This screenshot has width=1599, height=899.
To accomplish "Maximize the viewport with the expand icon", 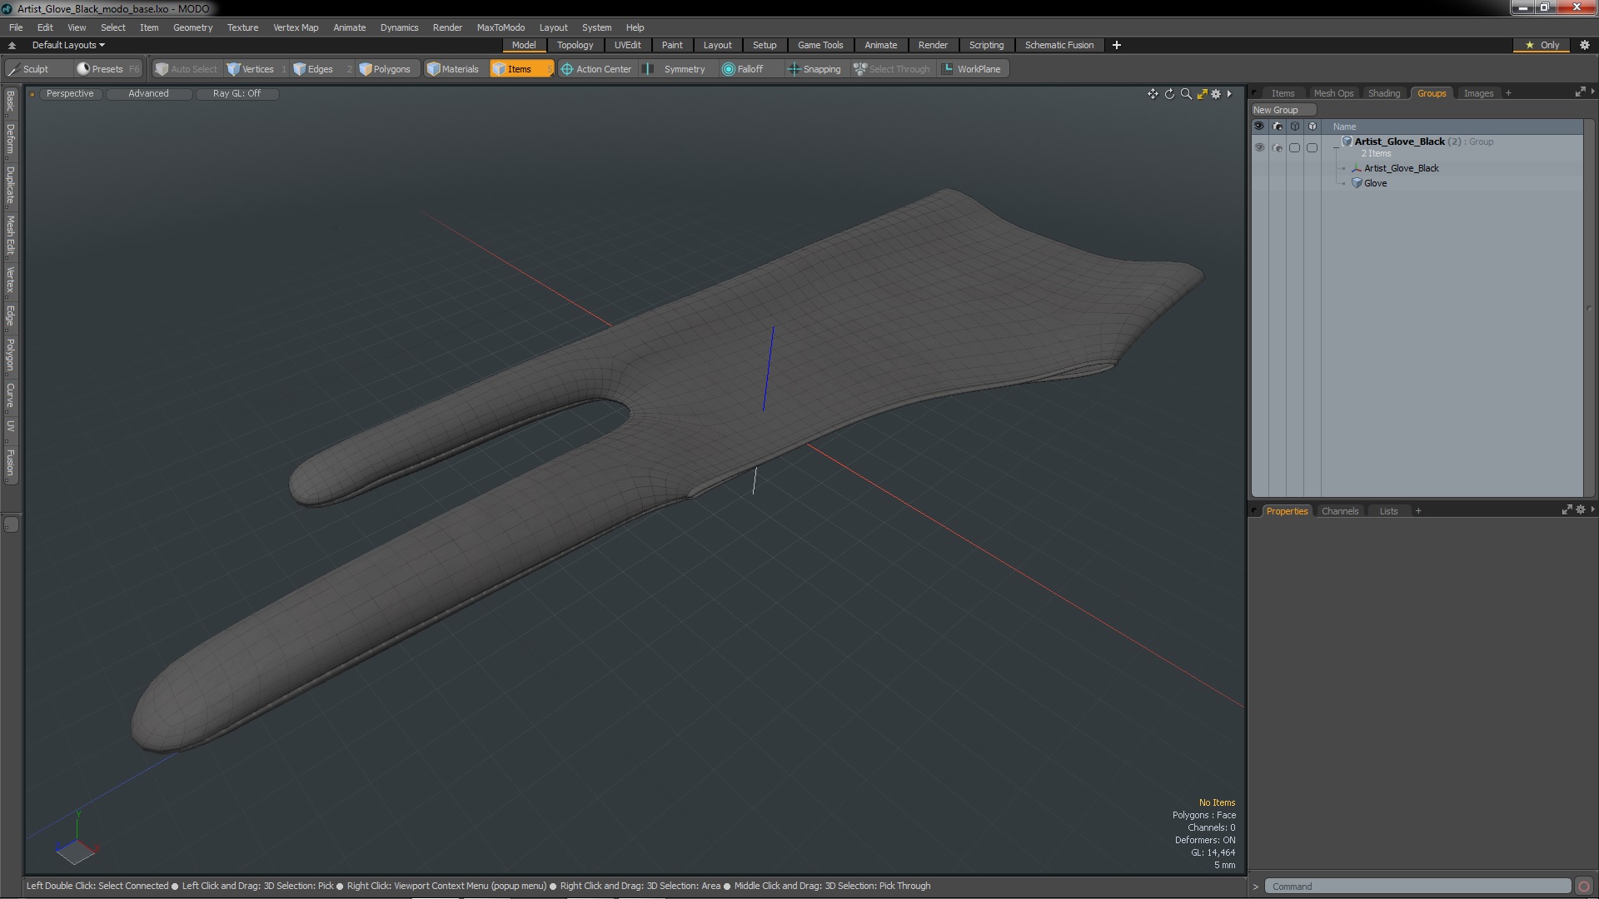I will point(1202,94).
